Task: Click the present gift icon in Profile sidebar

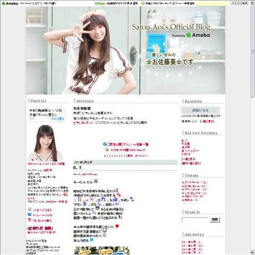Action: (x=30, y=220)
